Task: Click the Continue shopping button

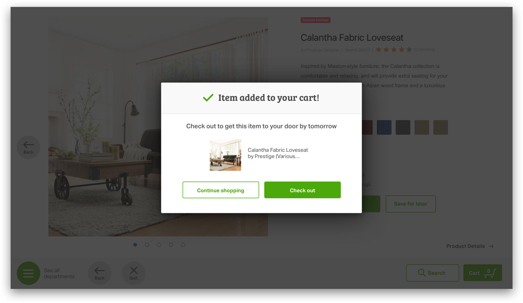Action: coord(221,190)
